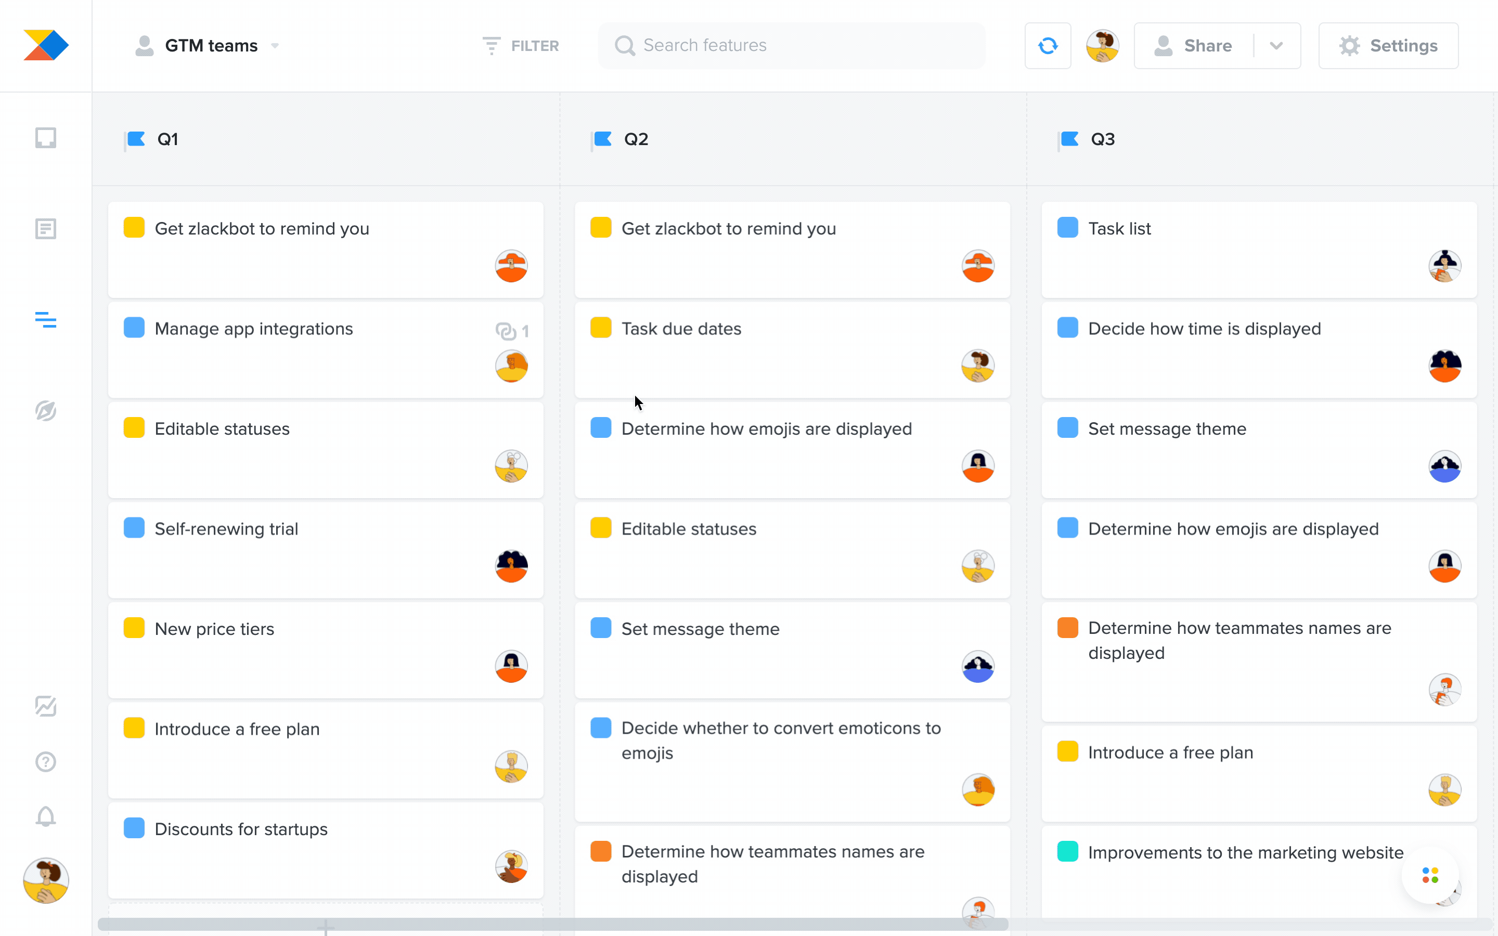This screenshot has width=1498, height=936.
Task: Open the help question mark icon
Action: coord(46,761)
